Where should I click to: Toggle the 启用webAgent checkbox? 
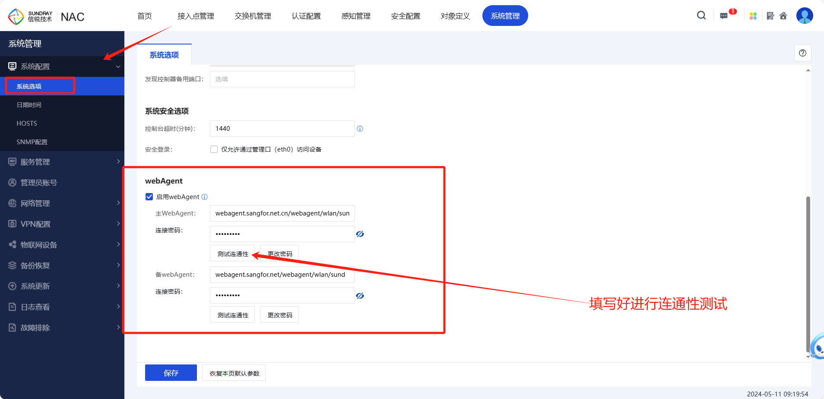[149, 197]
